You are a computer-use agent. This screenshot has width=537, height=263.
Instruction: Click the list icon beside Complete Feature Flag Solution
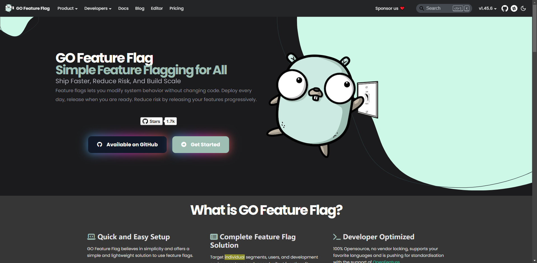214,236
